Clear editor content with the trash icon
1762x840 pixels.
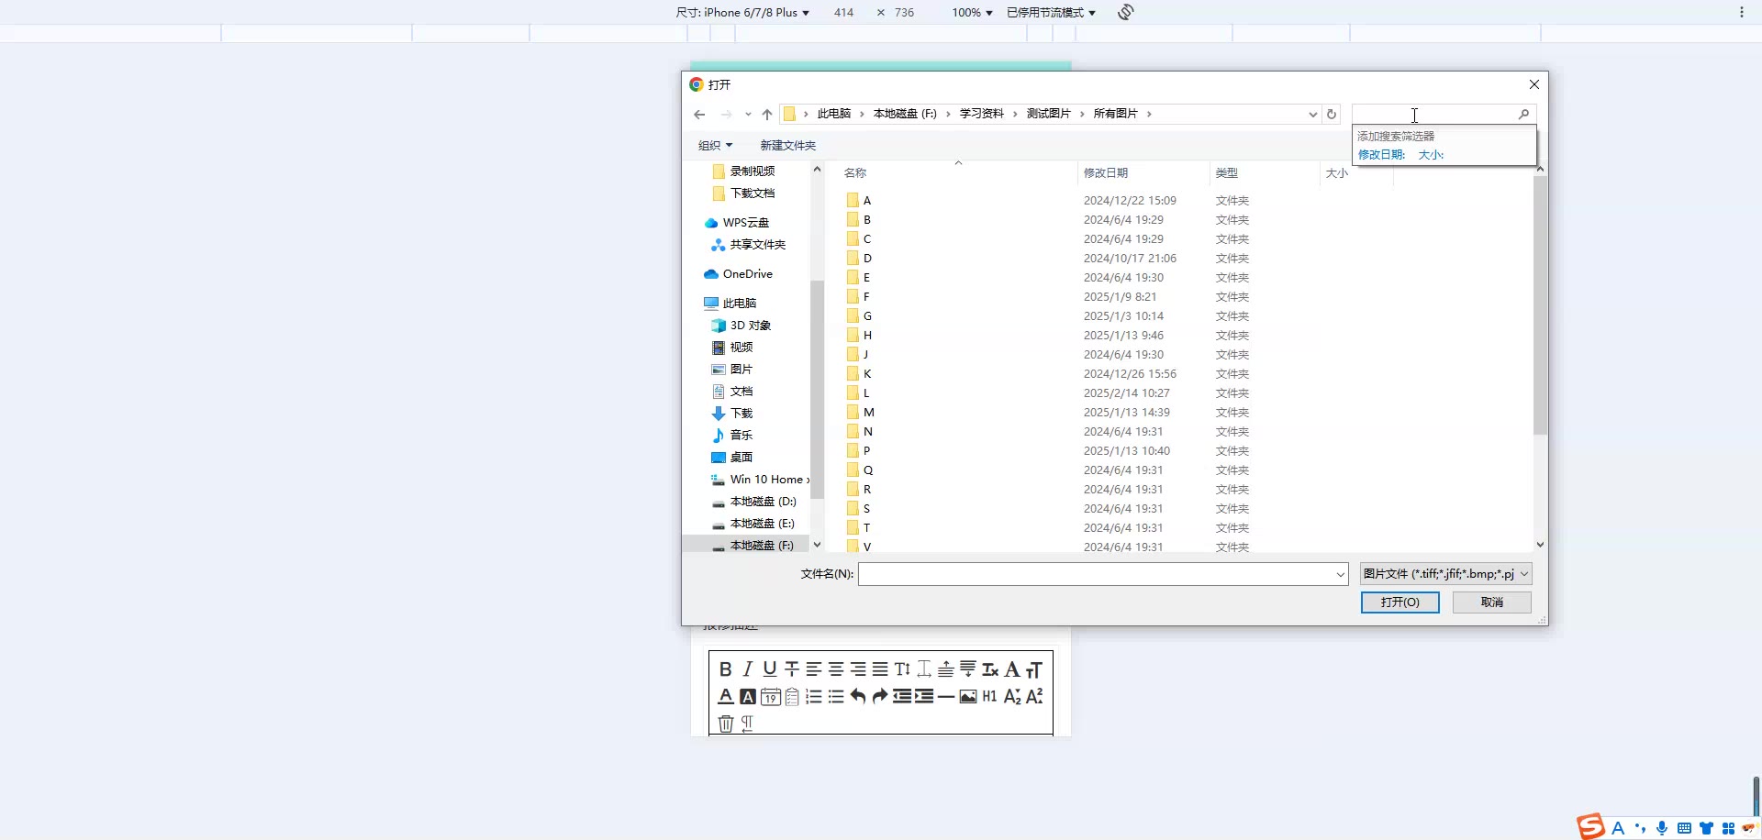[725, 724]
